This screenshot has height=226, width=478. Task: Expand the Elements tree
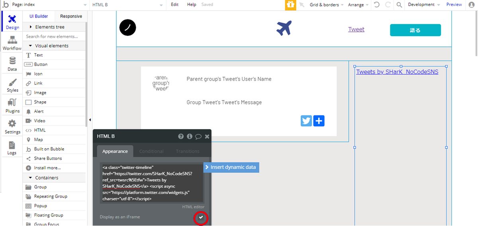pos(54,27)
